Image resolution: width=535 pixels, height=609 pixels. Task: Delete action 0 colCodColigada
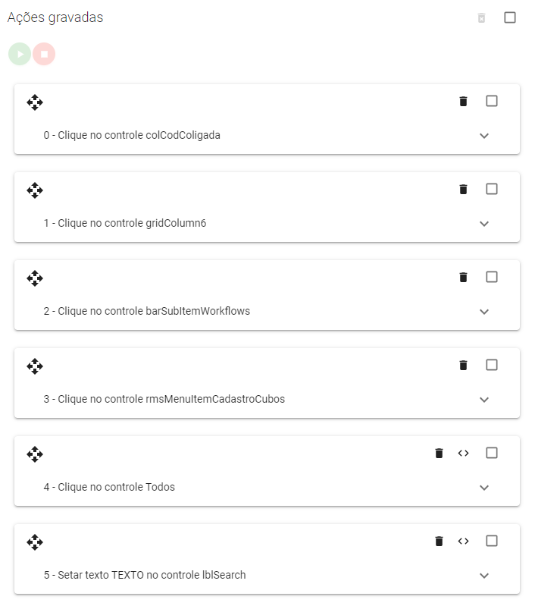(x=463, y=101)
